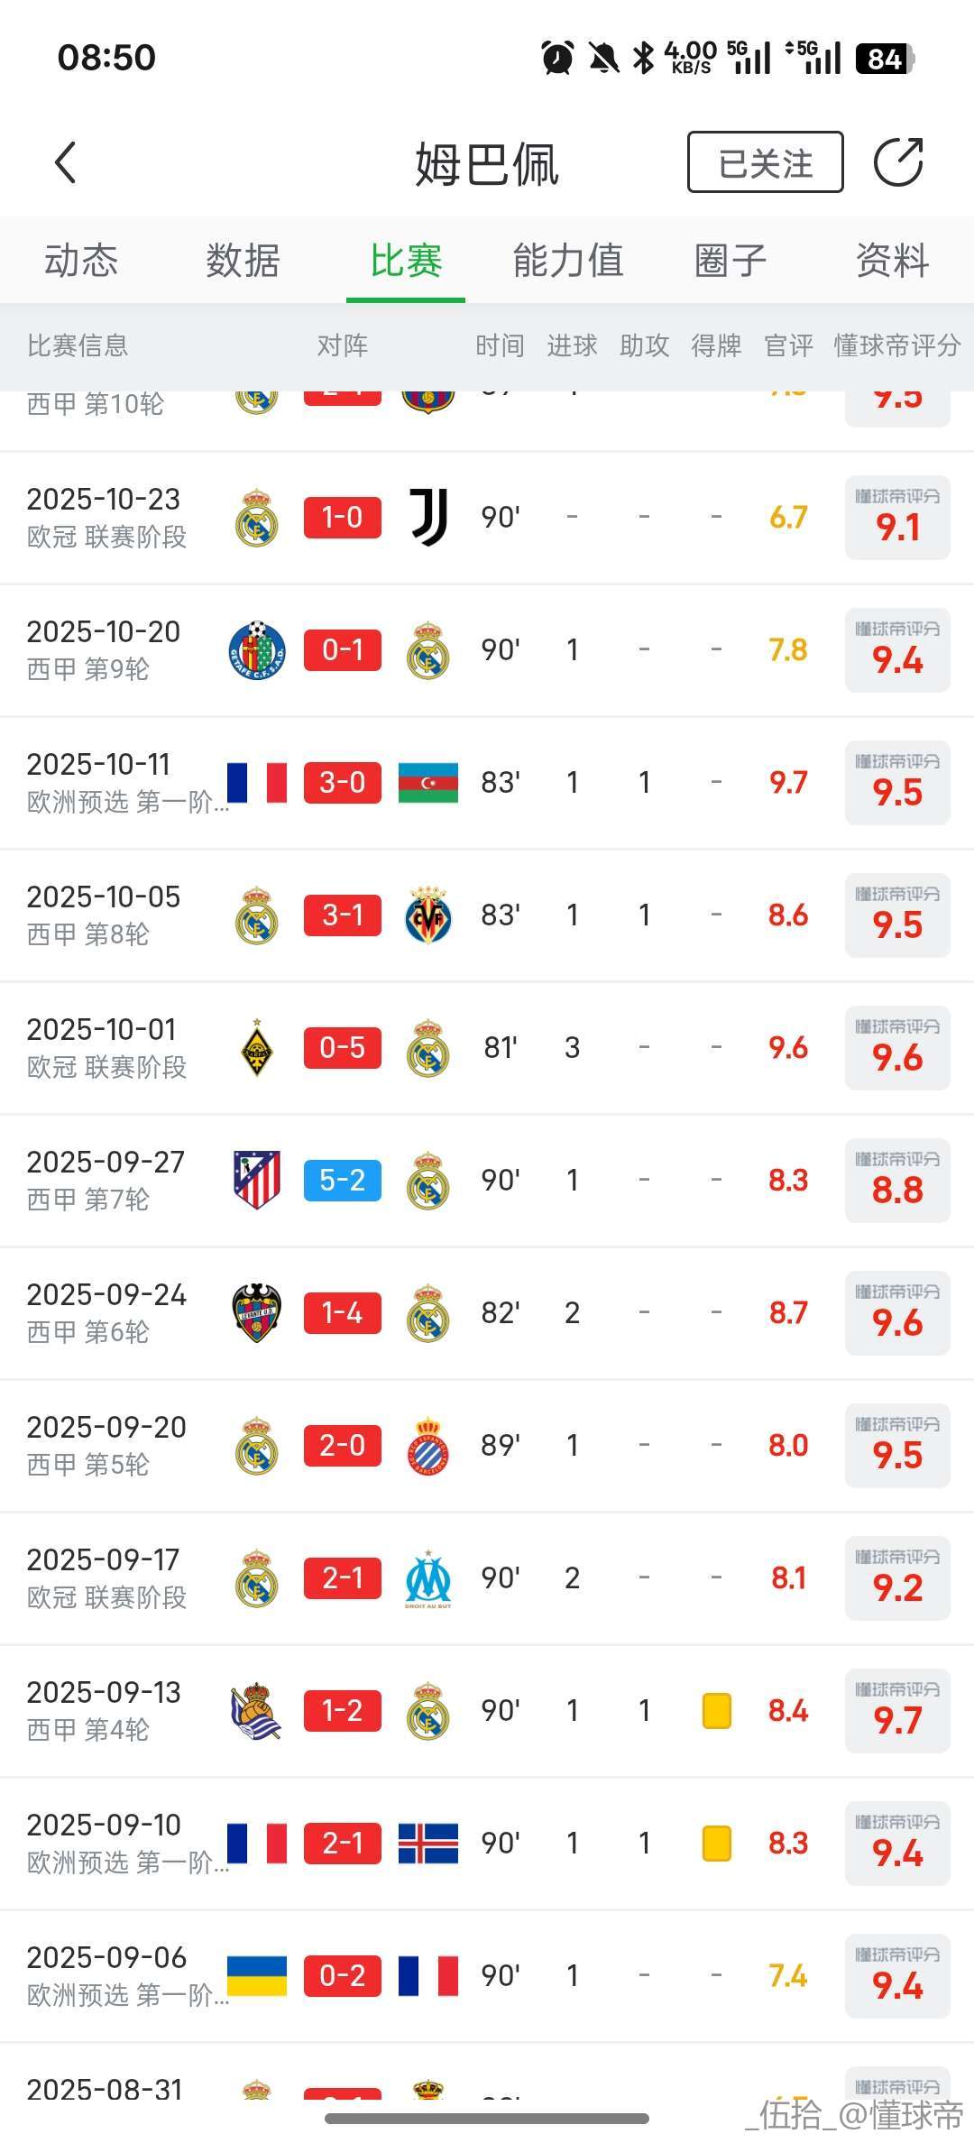This screenshot has width=974, height=2143.
Task: Open the 资料 tab
Action: pos(892,261)
